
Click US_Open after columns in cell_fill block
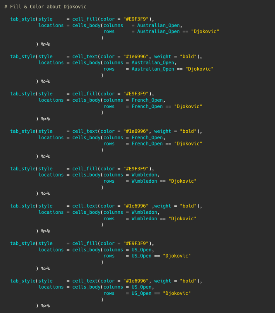tap(141, 250)
